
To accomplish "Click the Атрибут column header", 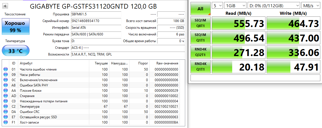I will click(x=54, y=63).
